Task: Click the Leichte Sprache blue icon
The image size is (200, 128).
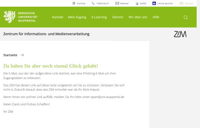Action: click(x=154, y=3)
